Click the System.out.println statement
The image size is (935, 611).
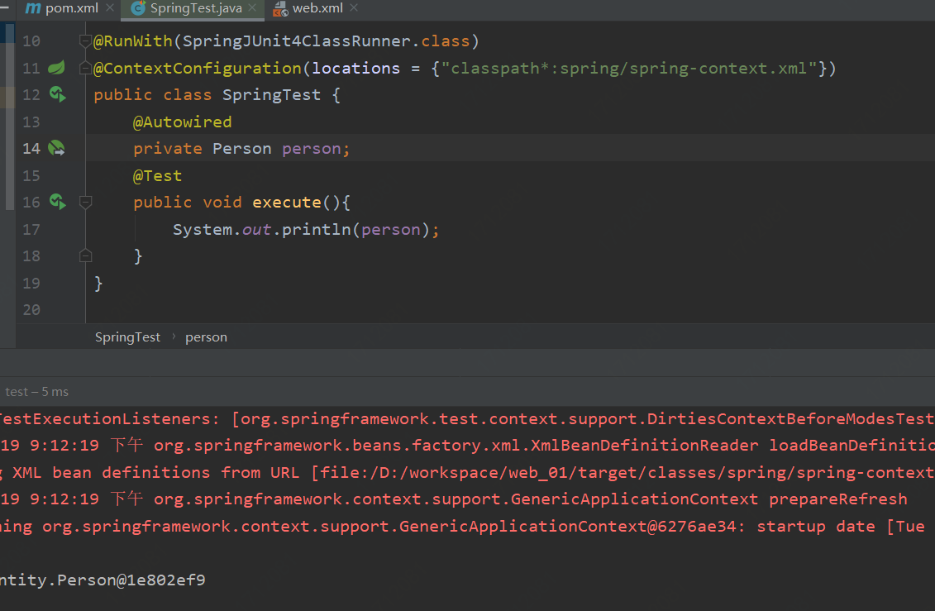[306, 230]
